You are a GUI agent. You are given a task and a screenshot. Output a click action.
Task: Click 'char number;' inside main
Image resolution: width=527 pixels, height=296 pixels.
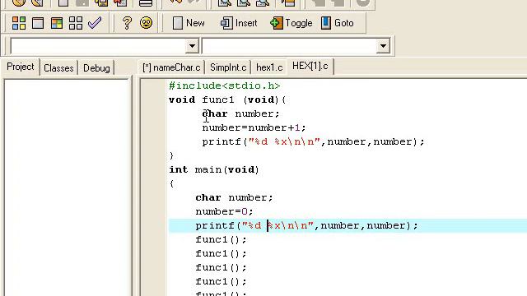click(234, 197)
